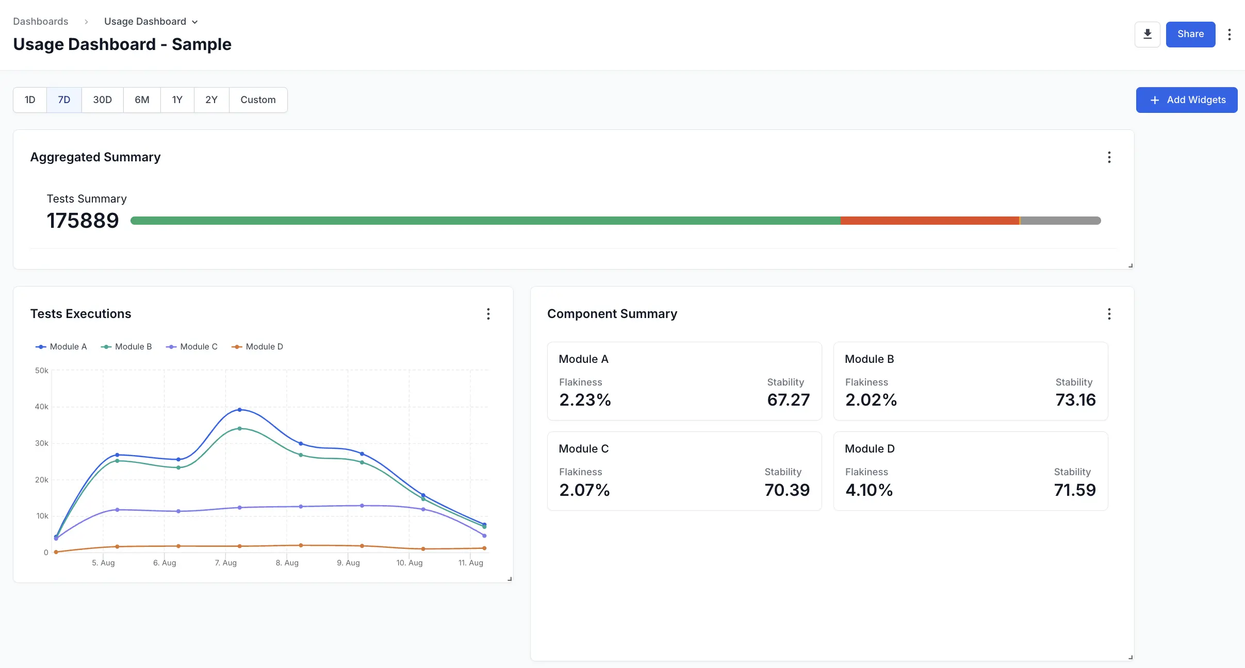Click Module D legend toggle in Tests Executions
Image resolution: width=1245 pixels, height=668 pixels.
257,346
